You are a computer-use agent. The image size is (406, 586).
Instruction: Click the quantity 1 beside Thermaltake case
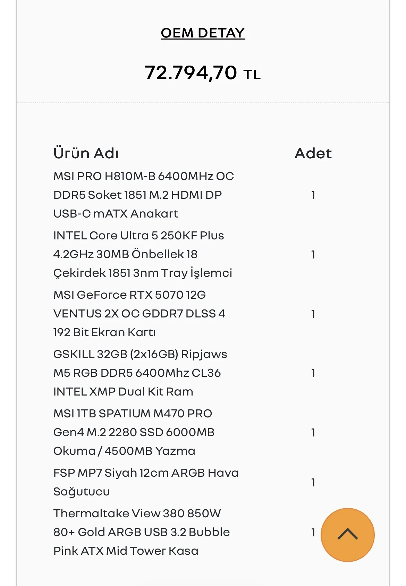coord(313,533)
